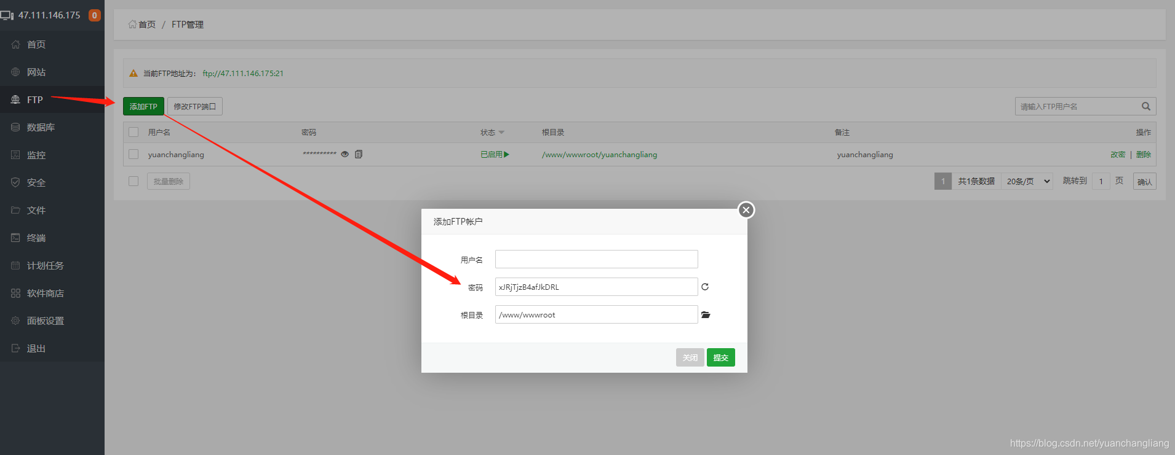
Task: Click the orange notification badge 0
Action: pyautogui.click(x=94, y=15)
